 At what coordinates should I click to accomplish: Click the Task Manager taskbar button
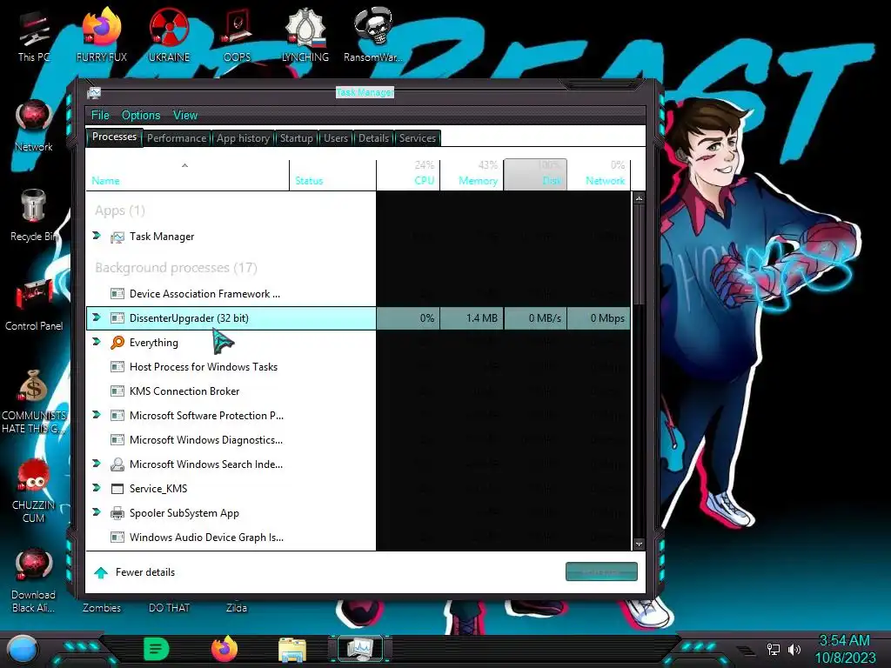[360, 649]
